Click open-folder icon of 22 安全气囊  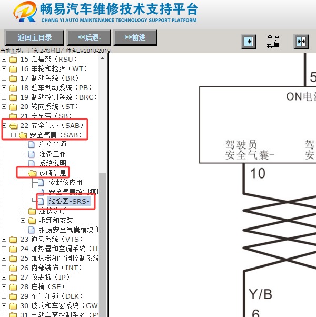pos(14,126)
